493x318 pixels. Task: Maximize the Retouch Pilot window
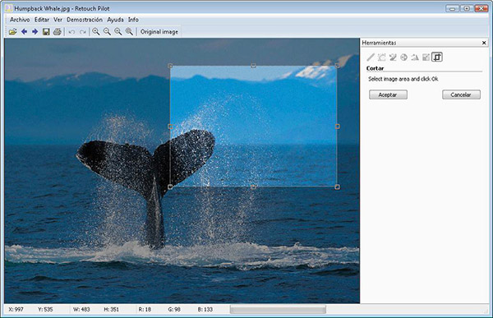(x=467, y=8)
